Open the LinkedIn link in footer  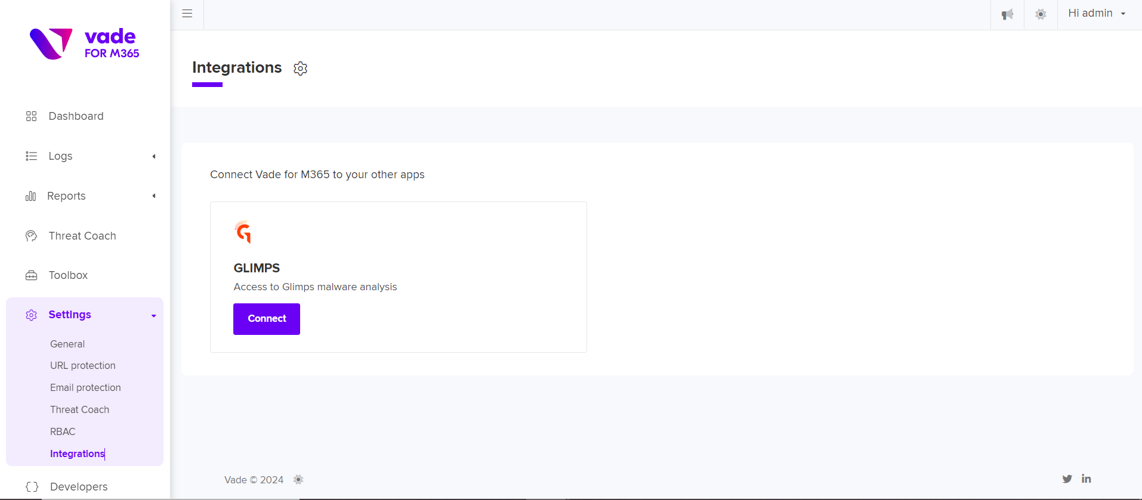[1086, 479]
